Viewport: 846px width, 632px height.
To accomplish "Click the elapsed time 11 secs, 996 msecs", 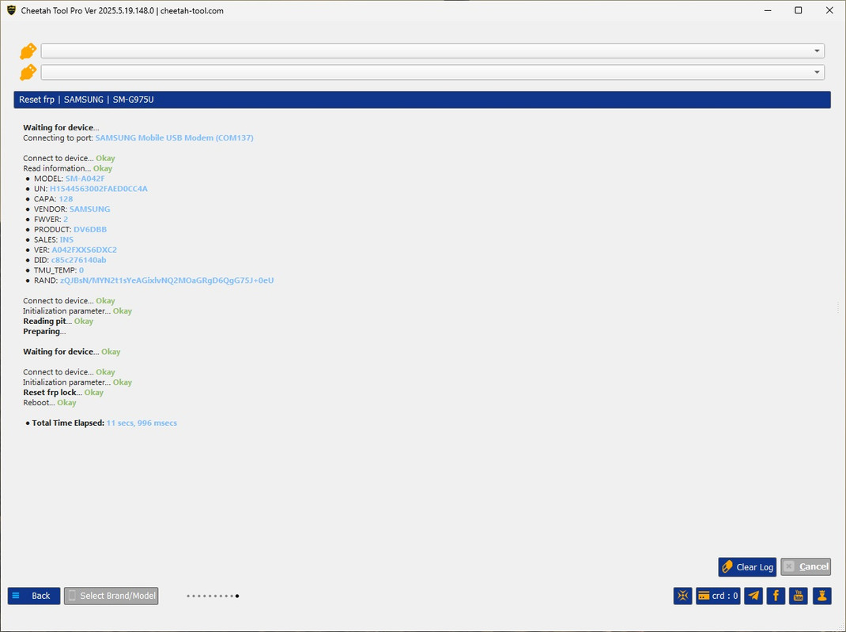I will click(142, 423).
